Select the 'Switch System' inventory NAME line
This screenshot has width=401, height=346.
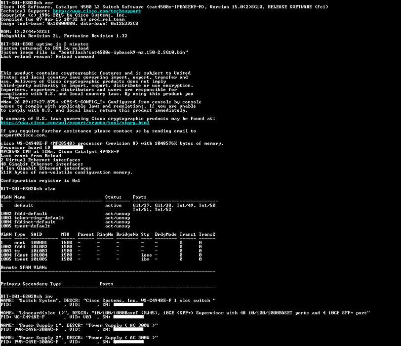point(108,300)
